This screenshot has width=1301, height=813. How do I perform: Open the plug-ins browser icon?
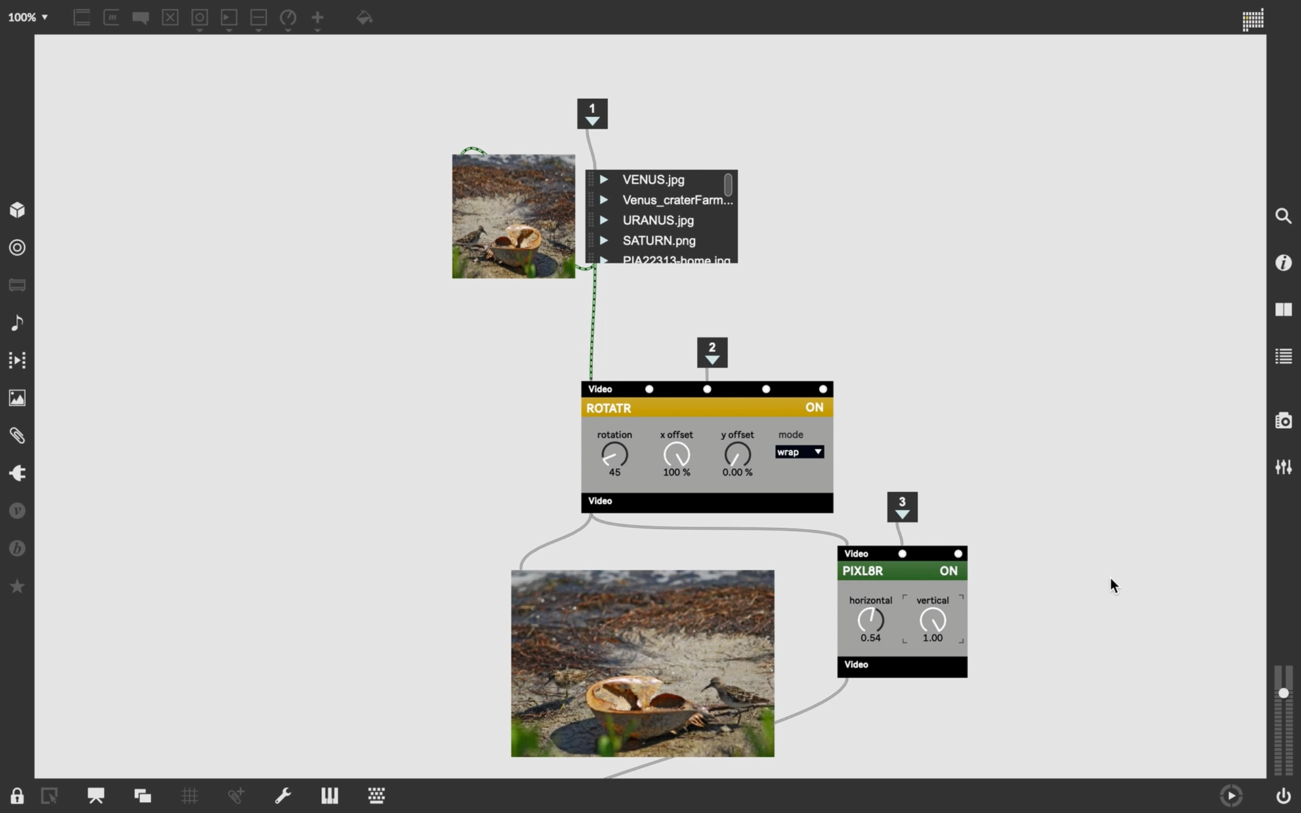click(x=18, y=473)
